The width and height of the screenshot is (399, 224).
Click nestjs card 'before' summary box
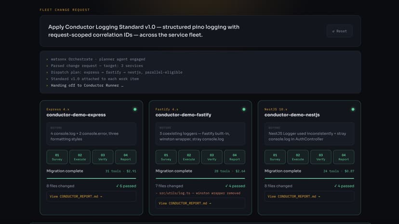(x=309, y=134)
